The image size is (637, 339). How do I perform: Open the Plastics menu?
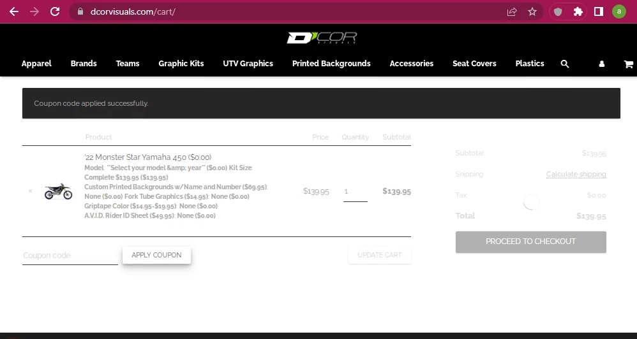(530, 64)
